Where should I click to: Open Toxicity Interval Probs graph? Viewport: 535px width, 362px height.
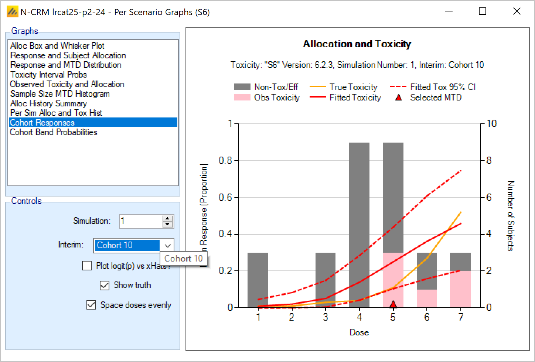point(48,75)
